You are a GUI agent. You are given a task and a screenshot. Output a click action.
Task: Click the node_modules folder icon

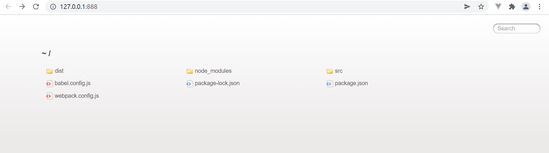click(x=190, y=71)
